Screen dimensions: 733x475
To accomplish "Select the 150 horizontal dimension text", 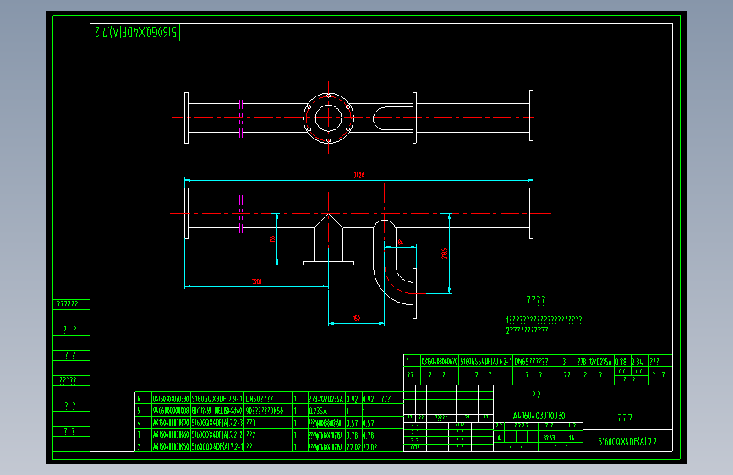I will coord(357,319).
